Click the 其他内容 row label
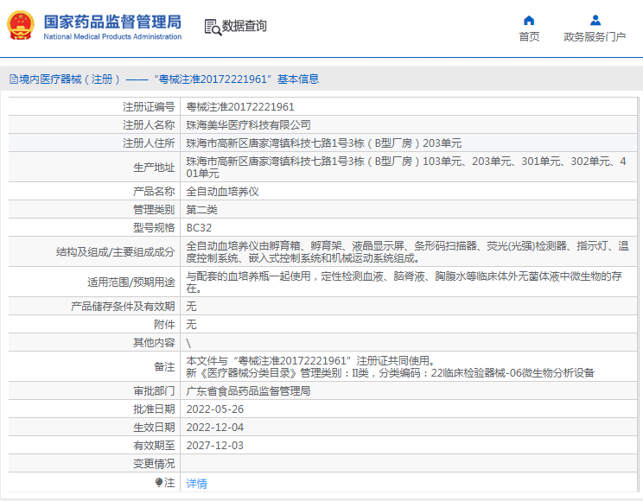The width and height of the screenshot is (643, 501). click(154, 342)
